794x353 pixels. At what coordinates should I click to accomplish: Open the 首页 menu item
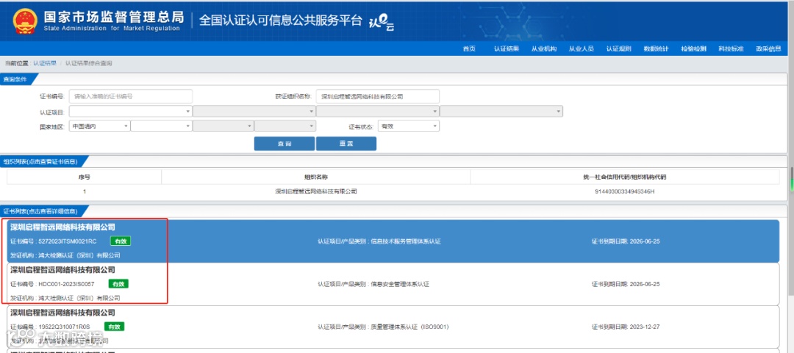point(469,49)
